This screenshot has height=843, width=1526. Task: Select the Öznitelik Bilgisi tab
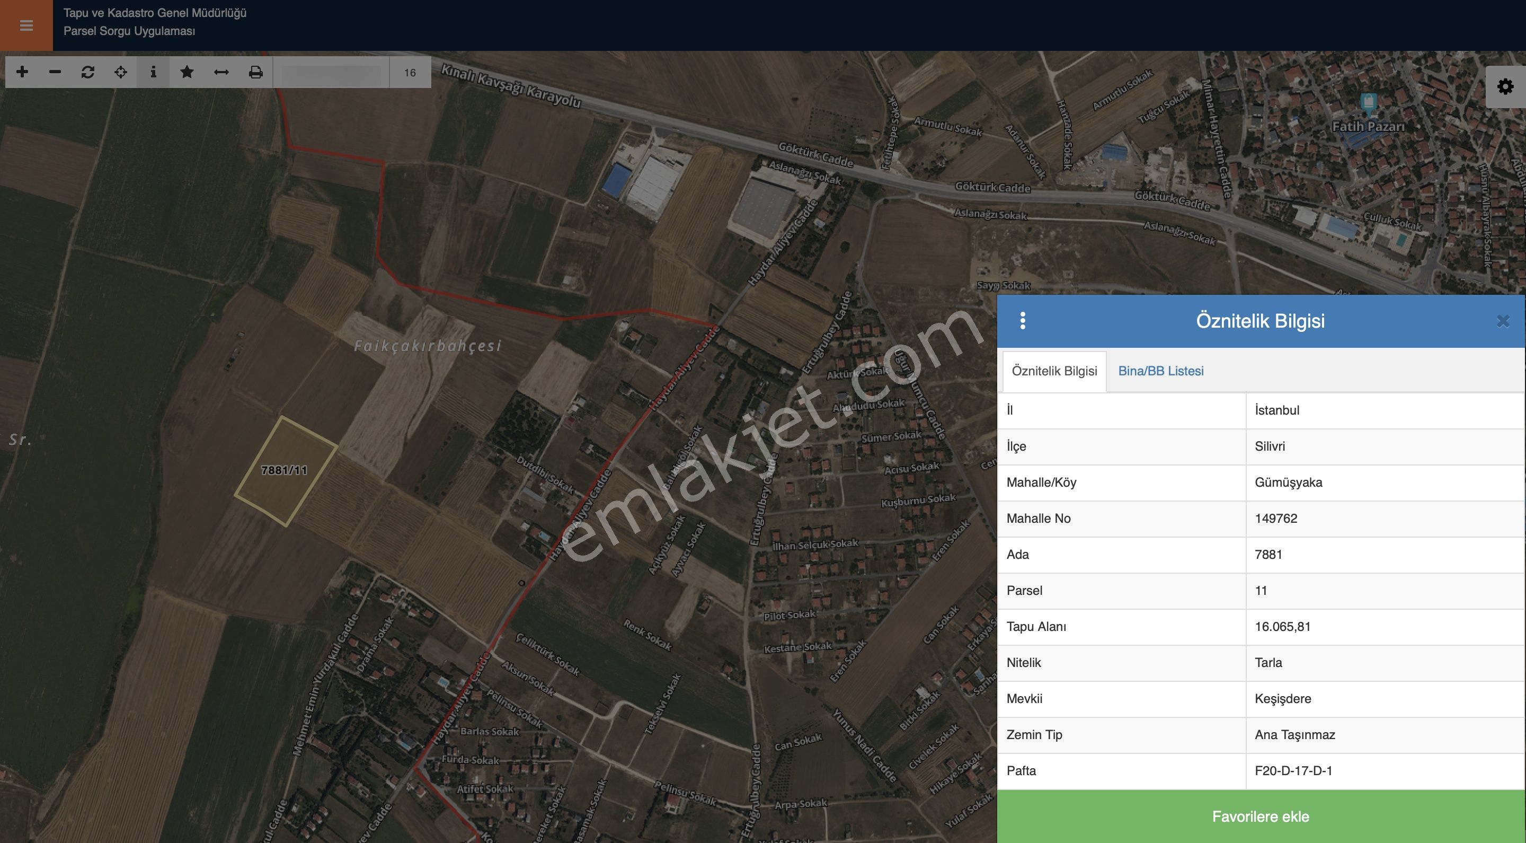coord(1054,371)
